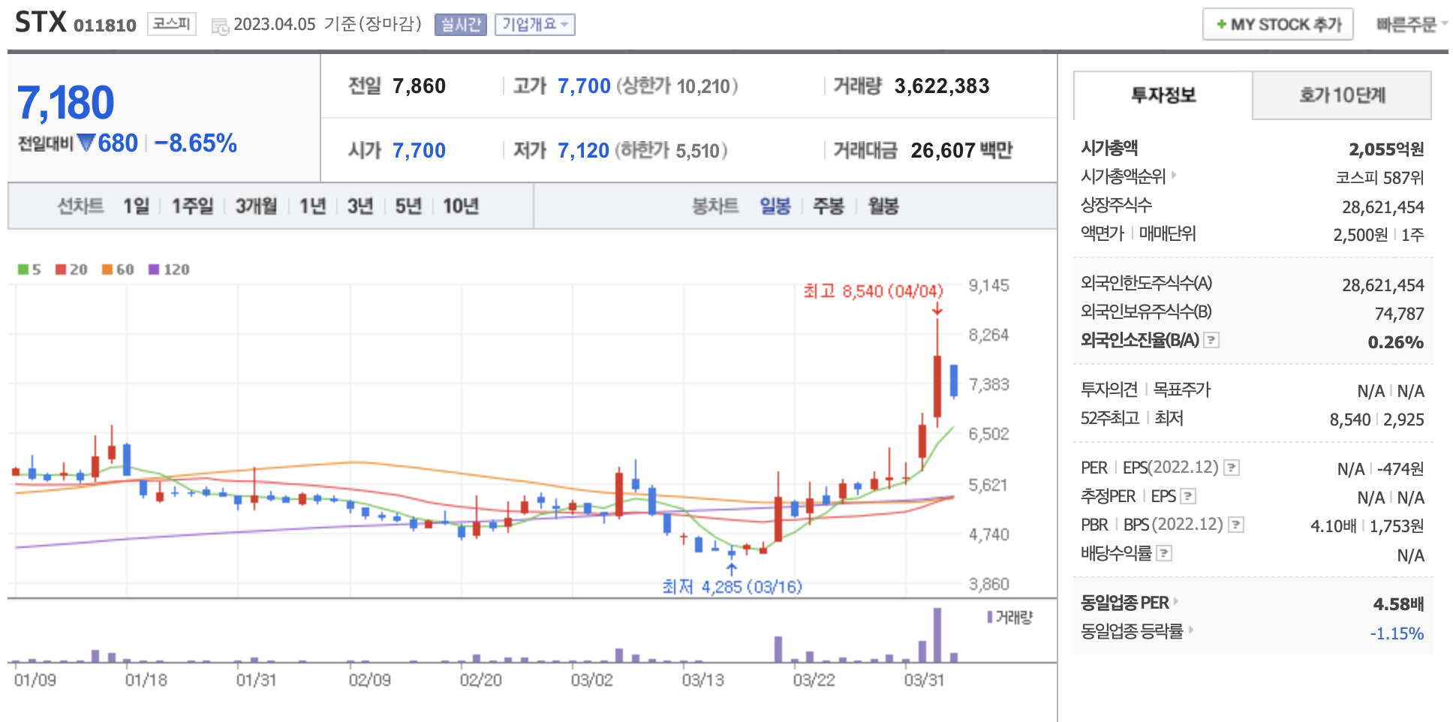Expand 동일업종 등락률 details arrow

pos(1190,630)
